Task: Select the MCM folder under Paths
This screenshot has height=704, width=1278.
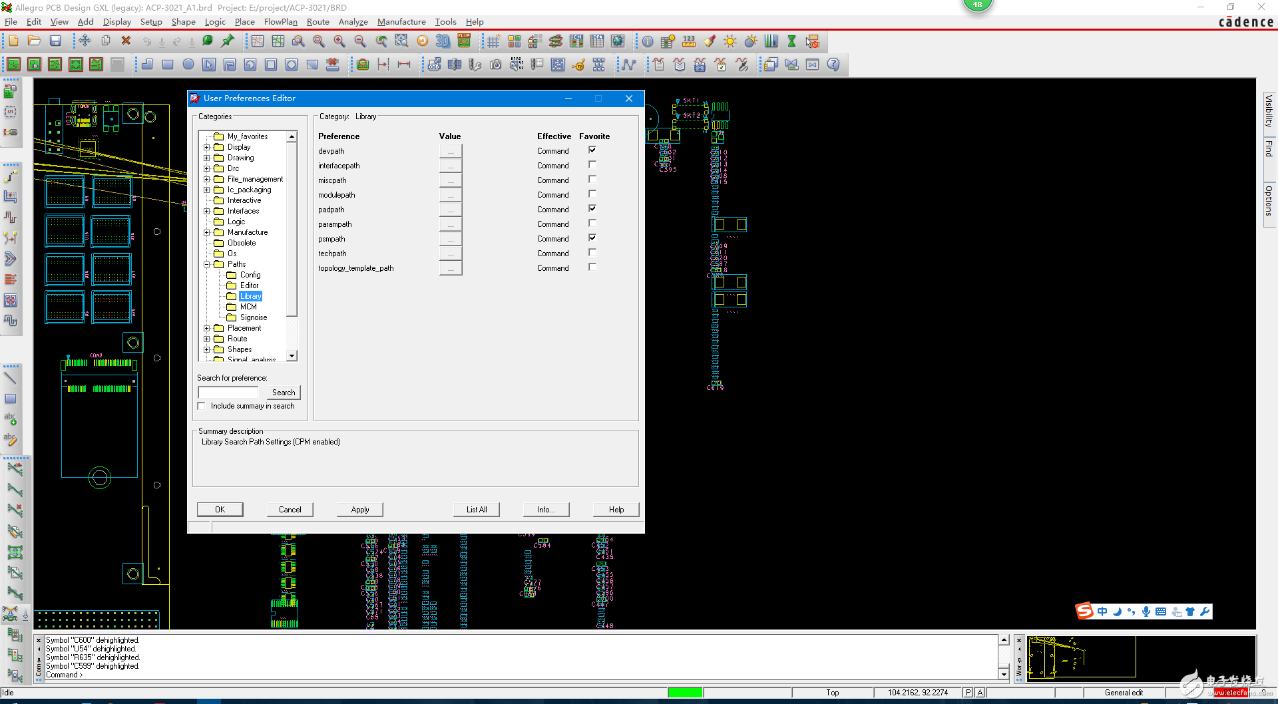Action: coord(248,307)
